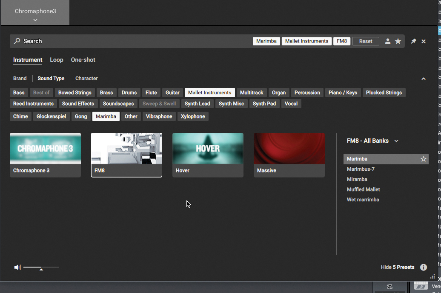Switch to the Instrument tab

28,60
